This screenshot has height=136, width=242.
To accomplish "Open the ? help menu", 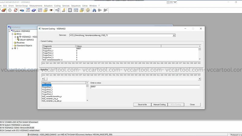I will [99, 6].
